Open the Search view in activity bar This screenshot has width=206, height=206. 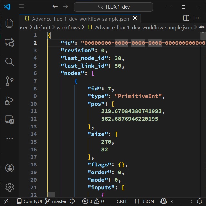10,62
